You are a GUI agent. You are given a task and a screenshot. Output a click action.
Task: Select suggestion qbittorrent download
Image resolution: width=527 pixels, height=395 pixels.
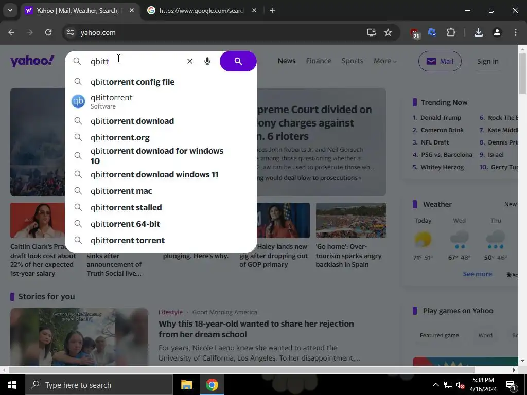point(161,121)
